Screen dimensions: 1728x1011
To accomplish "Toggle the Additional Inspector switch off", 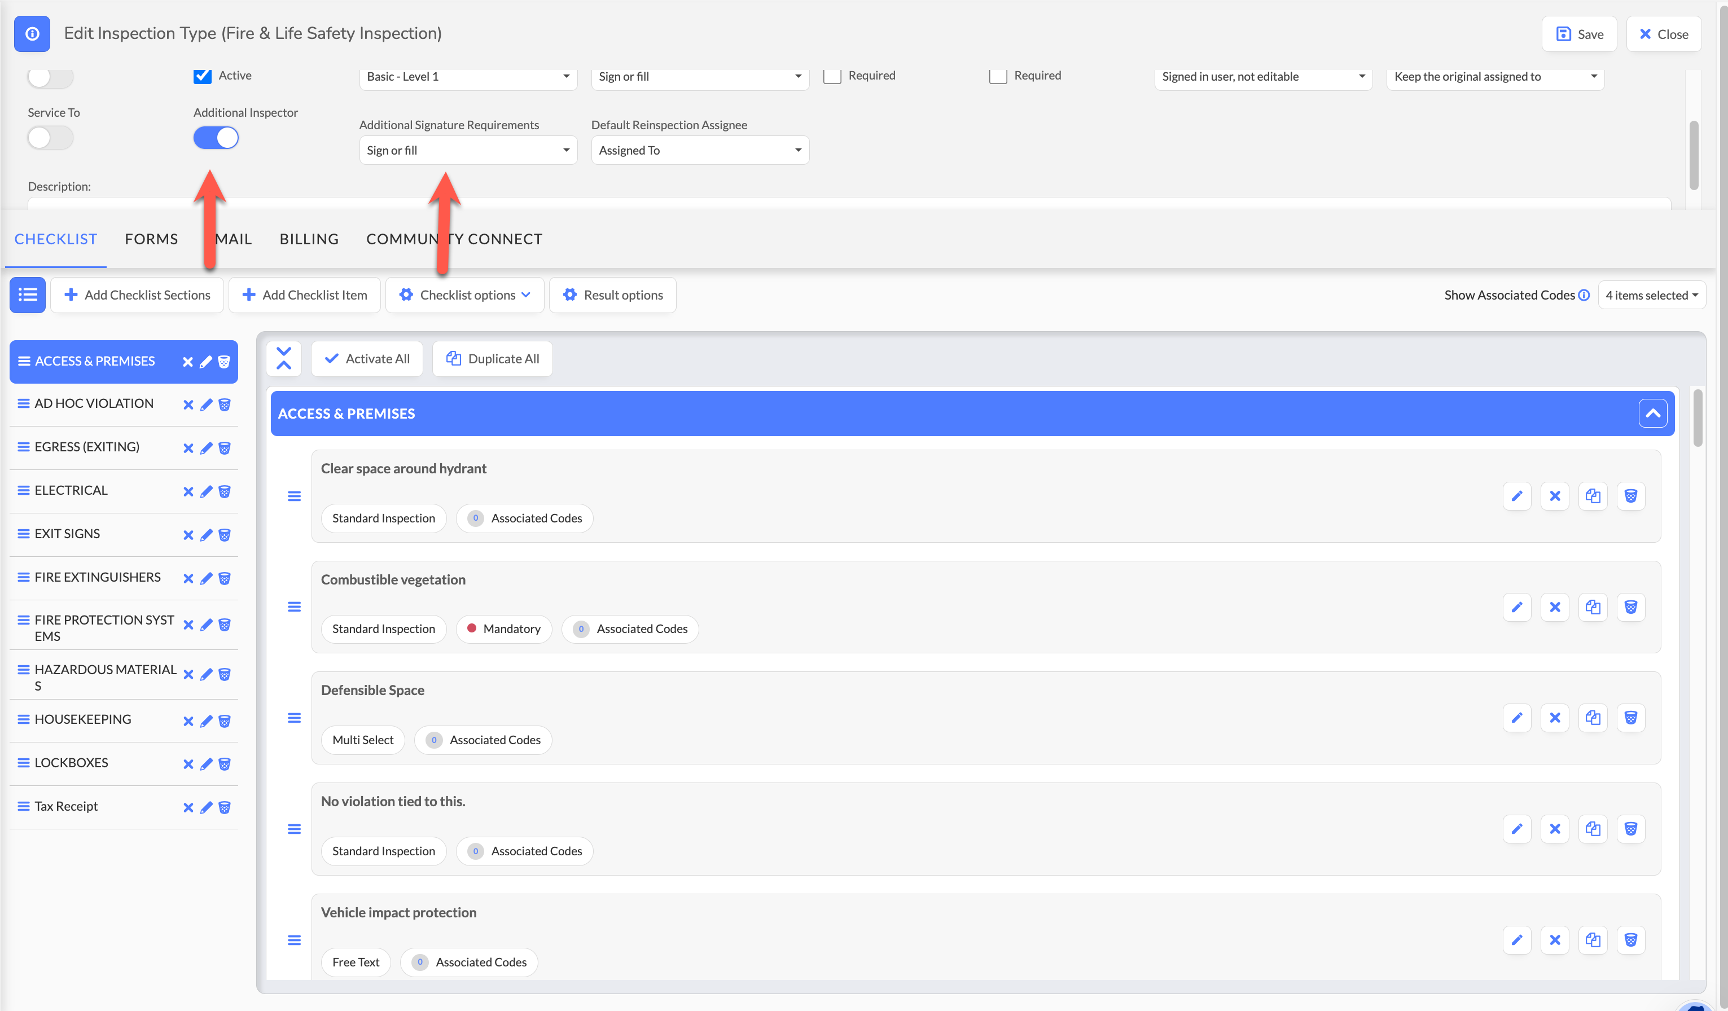I will coord(216,138).
